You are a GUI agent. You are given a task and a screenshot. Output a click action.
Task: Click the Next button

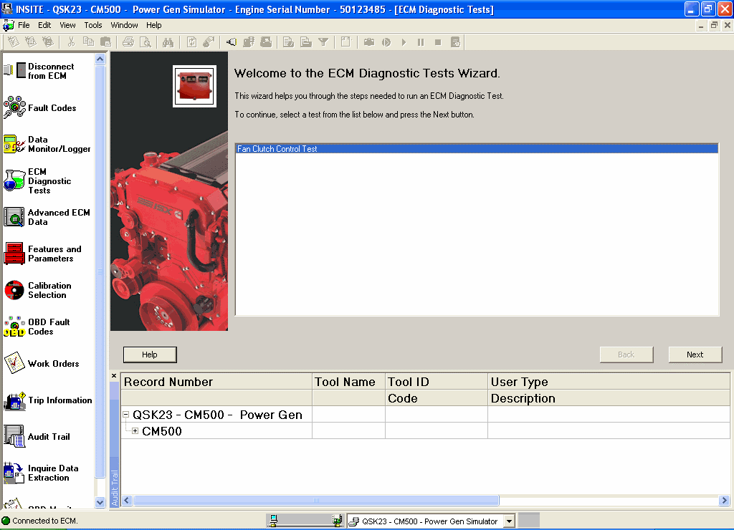(x=695, y=355)
